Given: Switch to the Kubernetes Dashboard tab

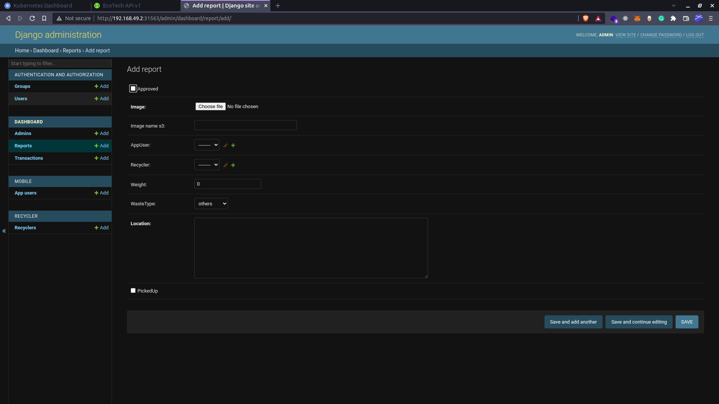Looking at the screenshot, I should (x=43, y=6).
